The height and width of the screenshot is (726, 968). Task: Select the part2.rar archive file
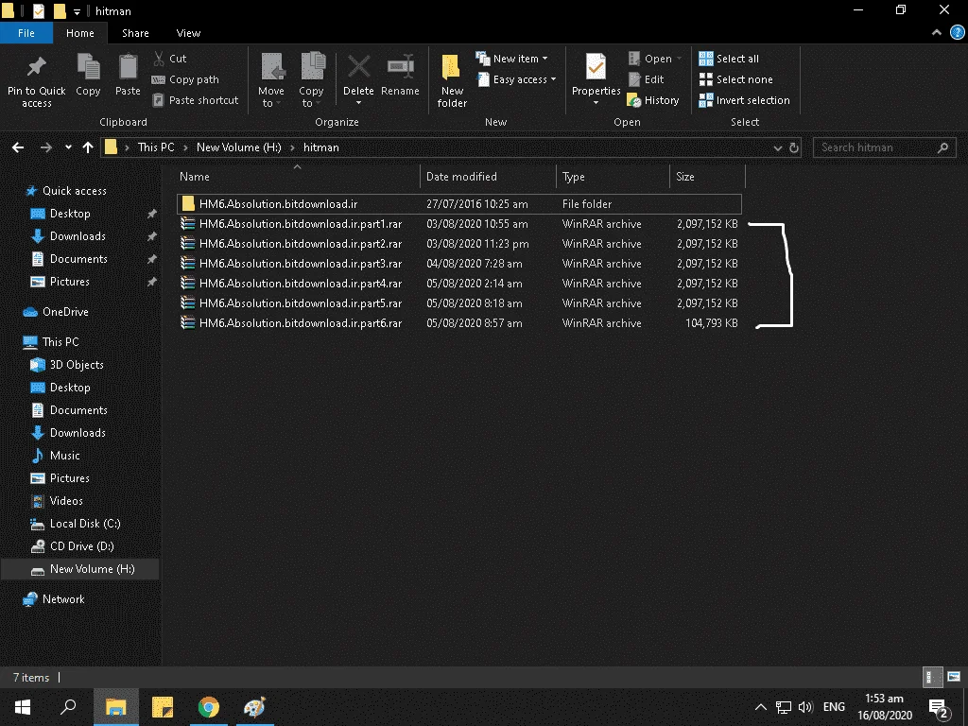pyautogui.click(x=458, y=243)
